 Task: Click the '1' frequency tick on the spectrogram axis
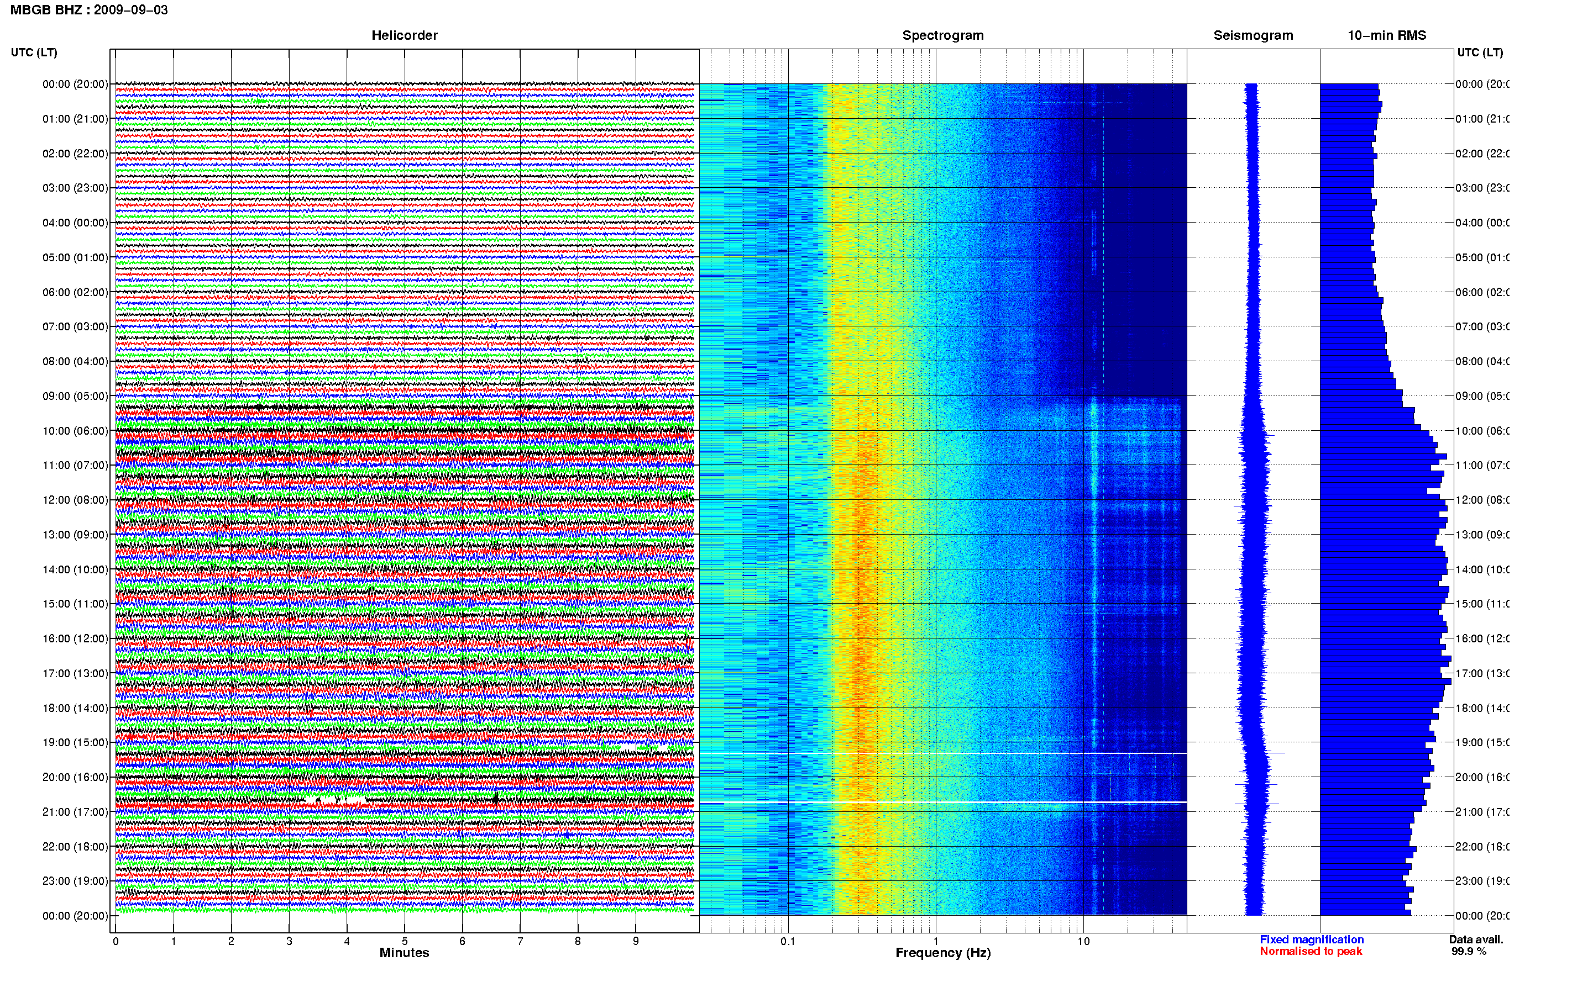[936, 941]
